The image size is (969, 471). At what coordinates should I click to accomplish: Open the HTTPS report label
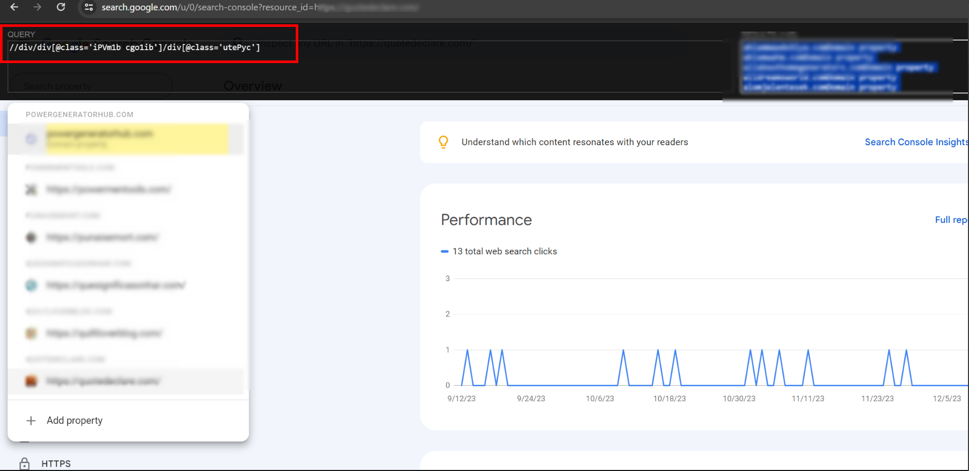(56, 464)
